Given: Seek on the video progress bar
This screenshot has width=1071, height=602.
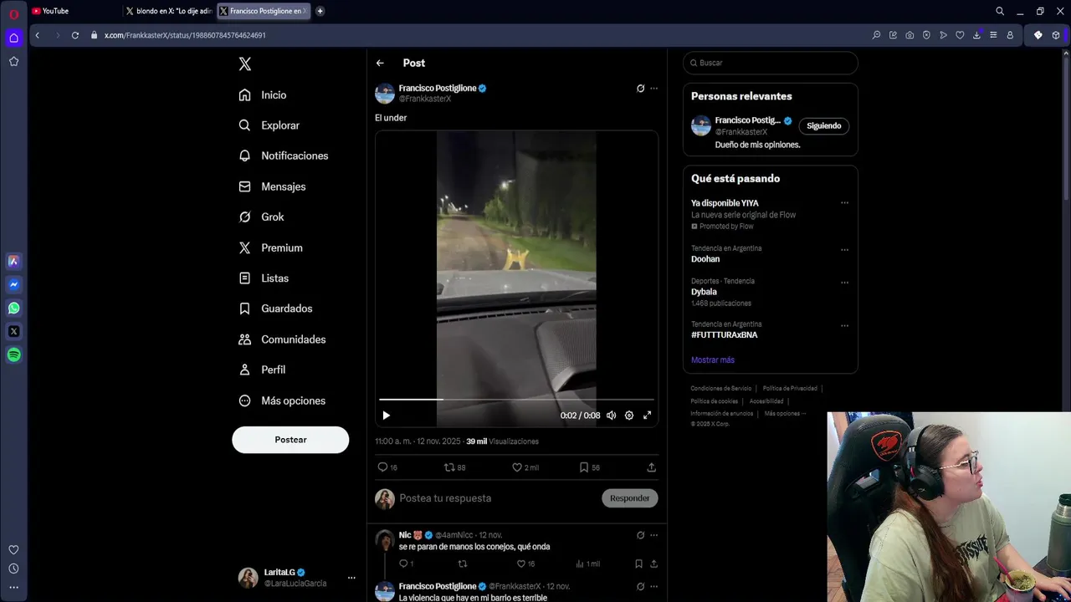Looking at the screenshot, I should click(516, 400).
